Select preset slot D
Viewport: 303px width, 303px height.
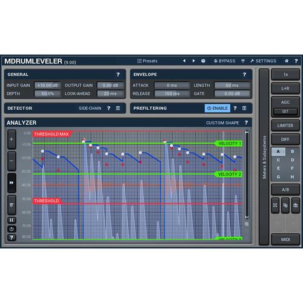(x=292, y=160)
